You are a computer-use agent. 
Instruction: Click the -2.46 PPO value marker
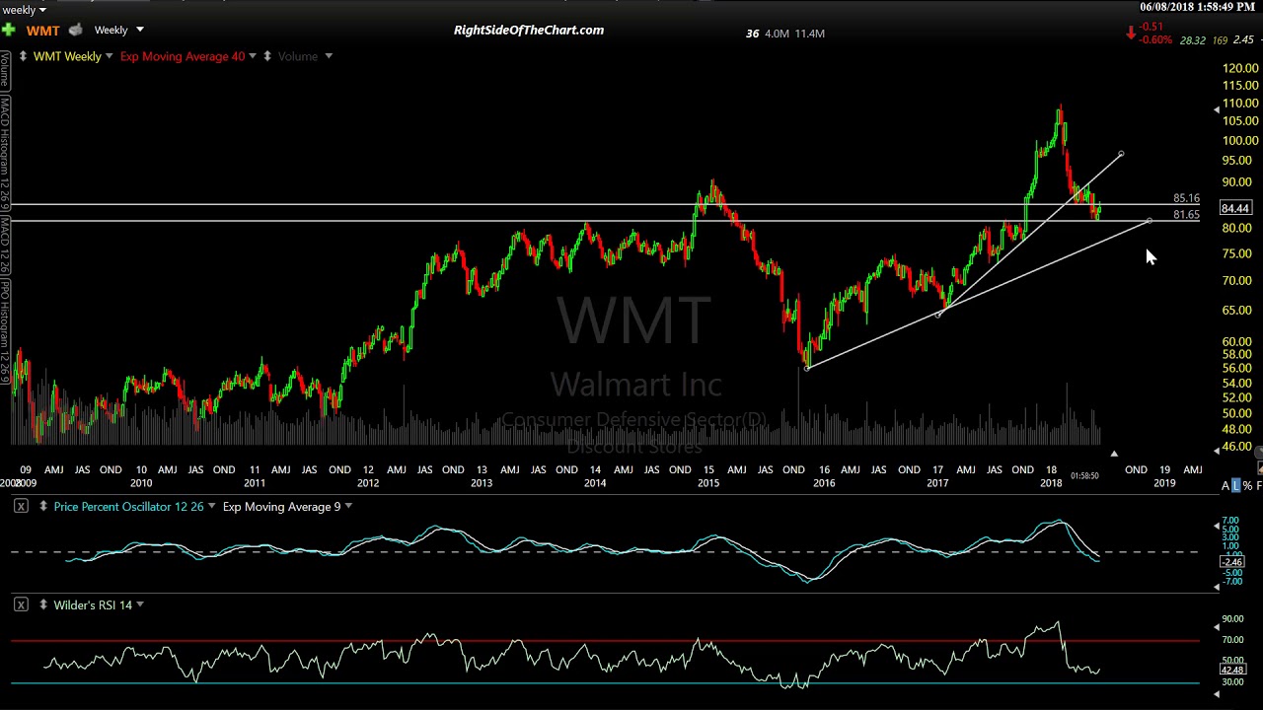[x=1233, y=561]
